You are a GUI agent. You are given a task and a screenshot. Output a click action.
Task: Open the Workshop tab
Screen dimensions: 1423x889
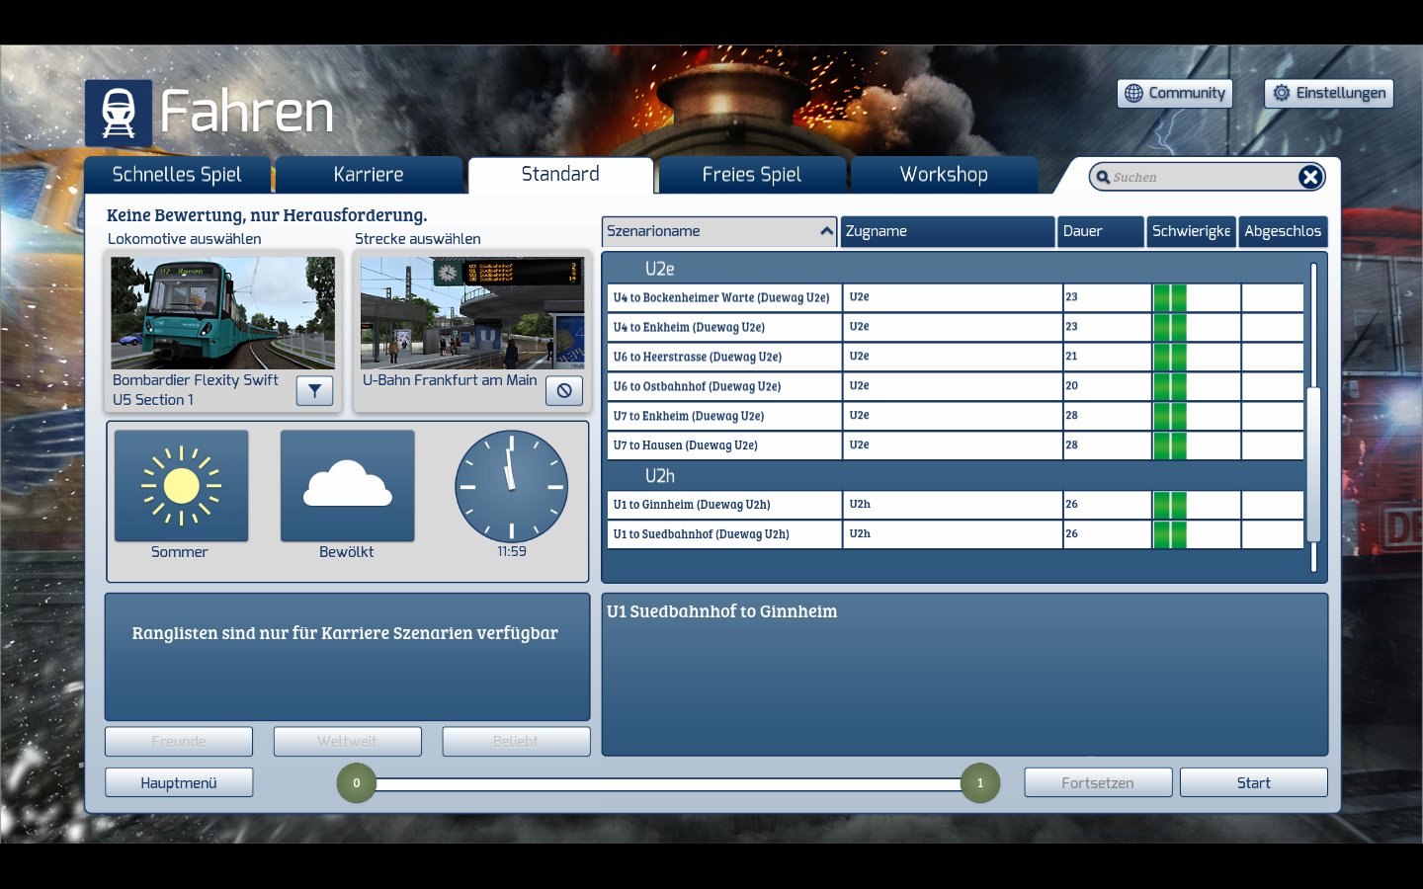click(x=944, y=175)
